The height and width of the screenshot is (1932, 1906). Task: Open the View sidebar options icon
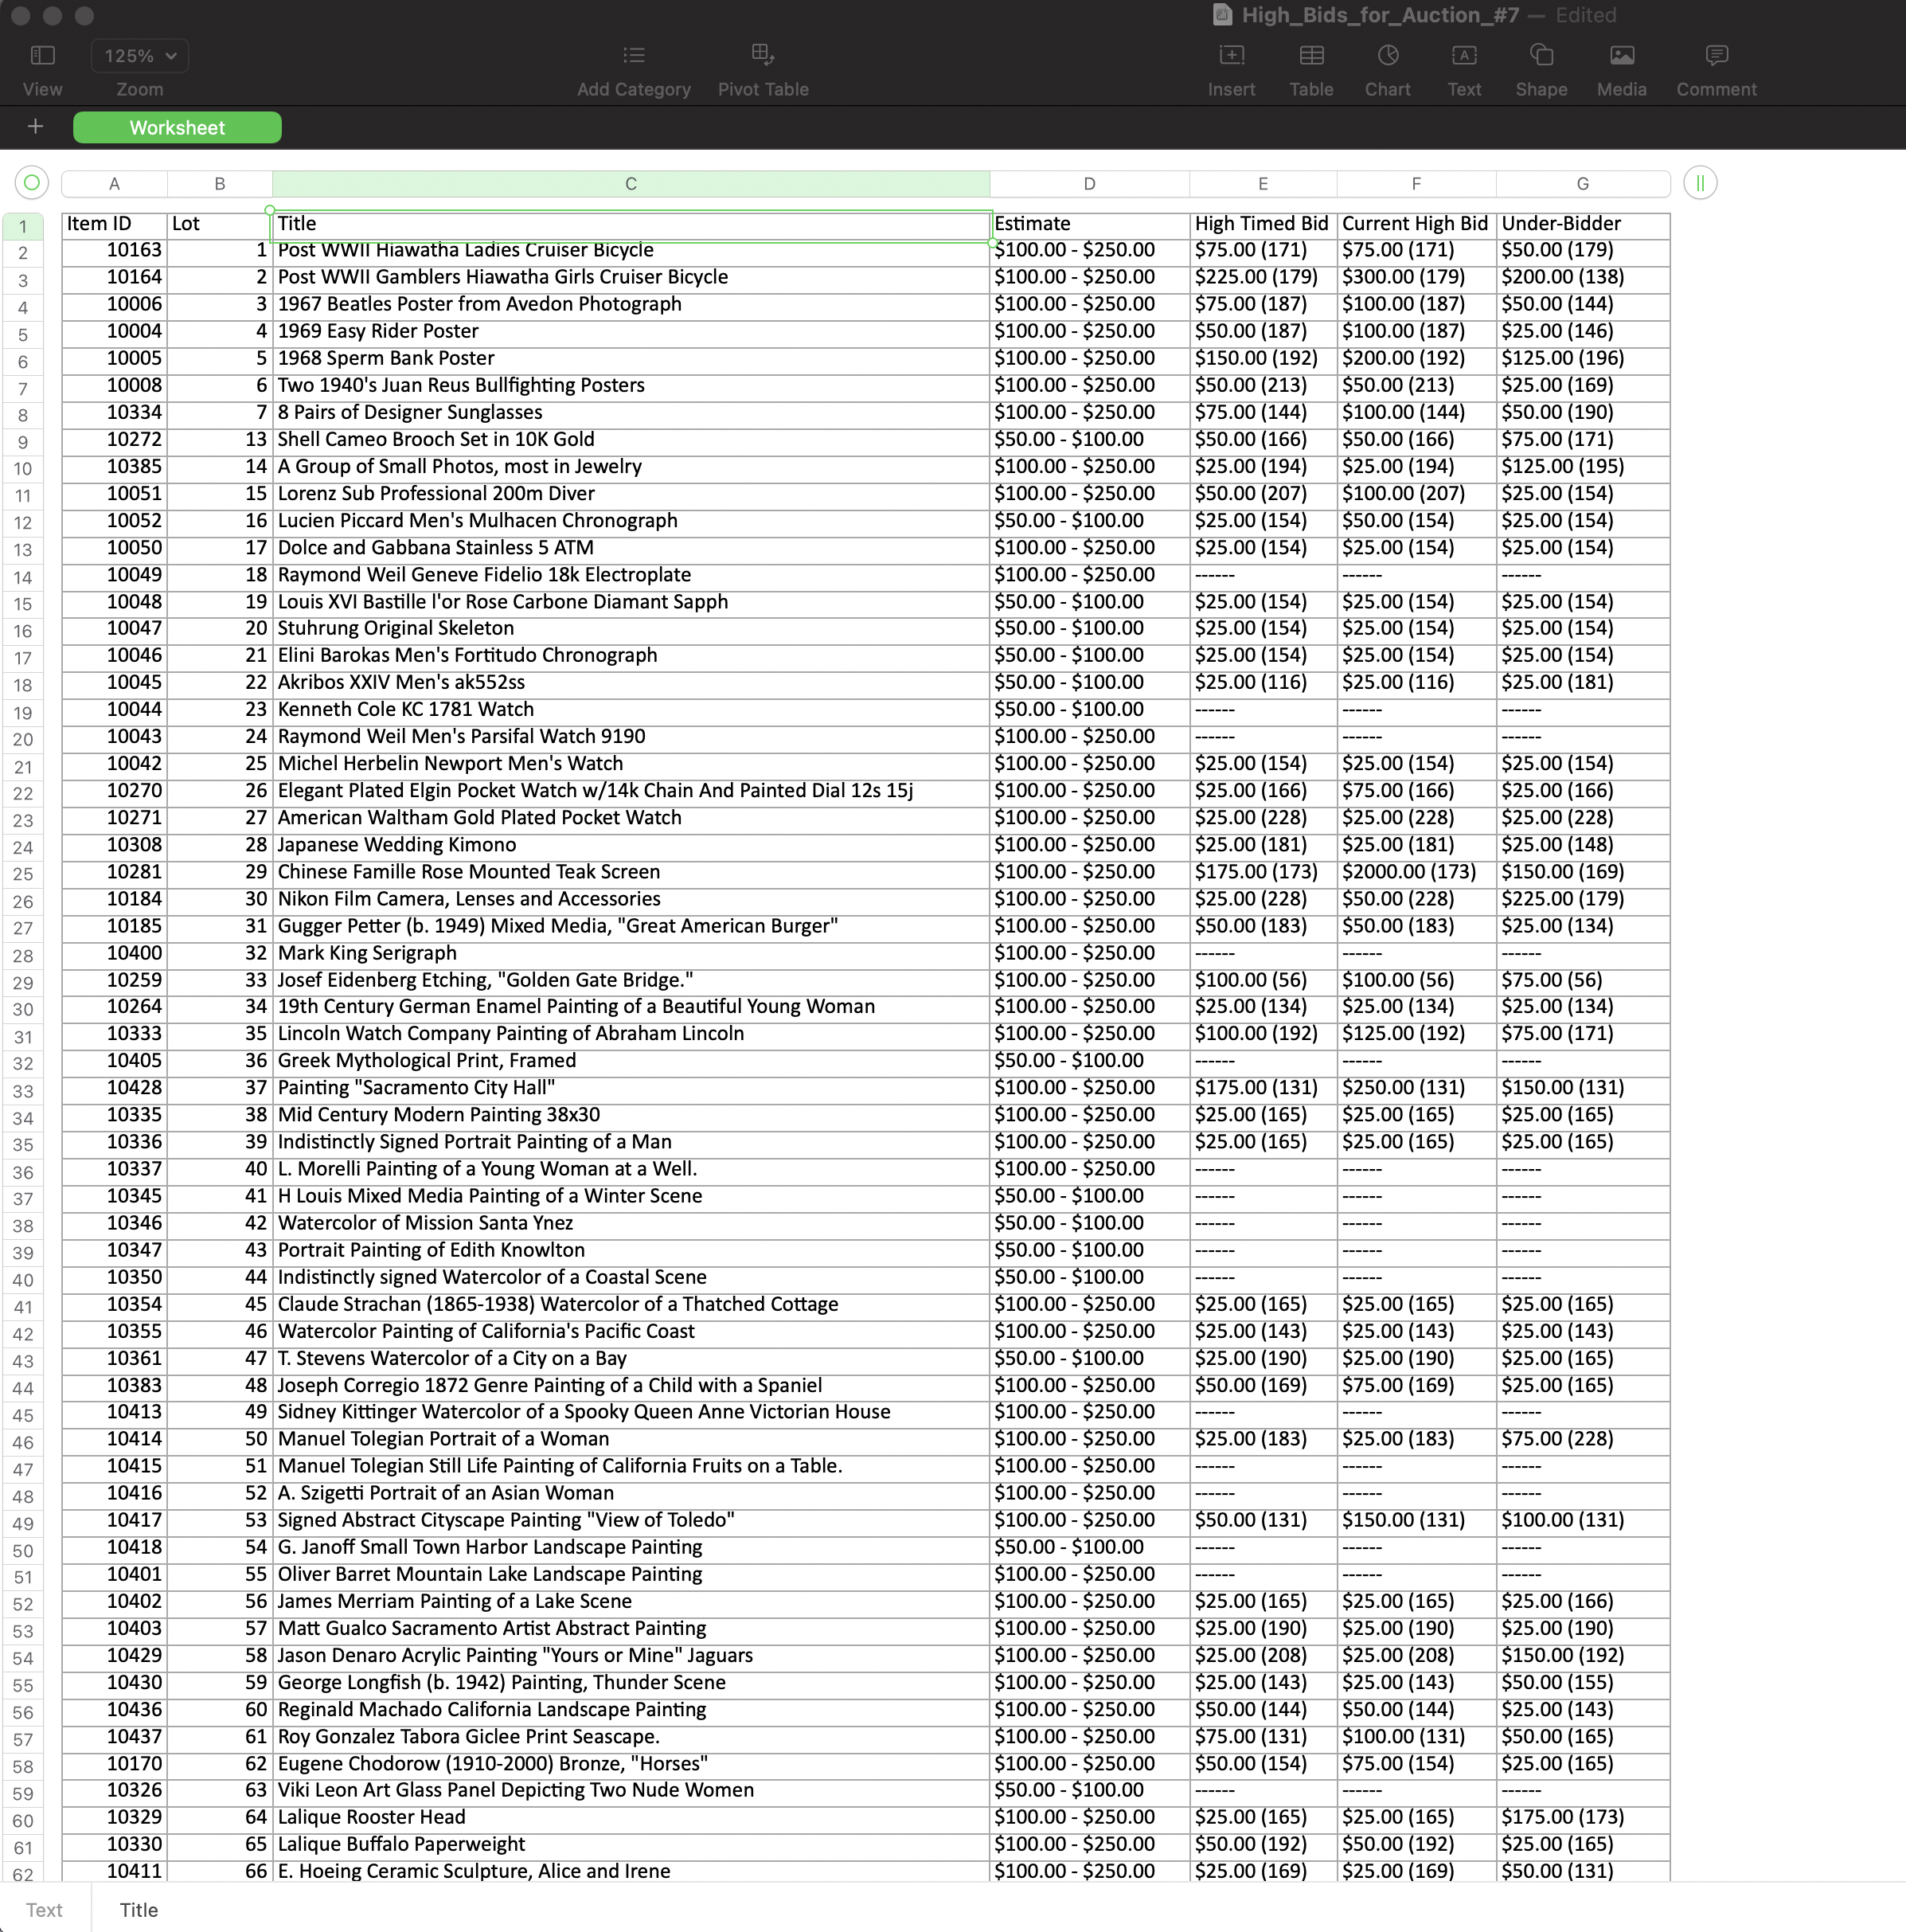point(42,55)
